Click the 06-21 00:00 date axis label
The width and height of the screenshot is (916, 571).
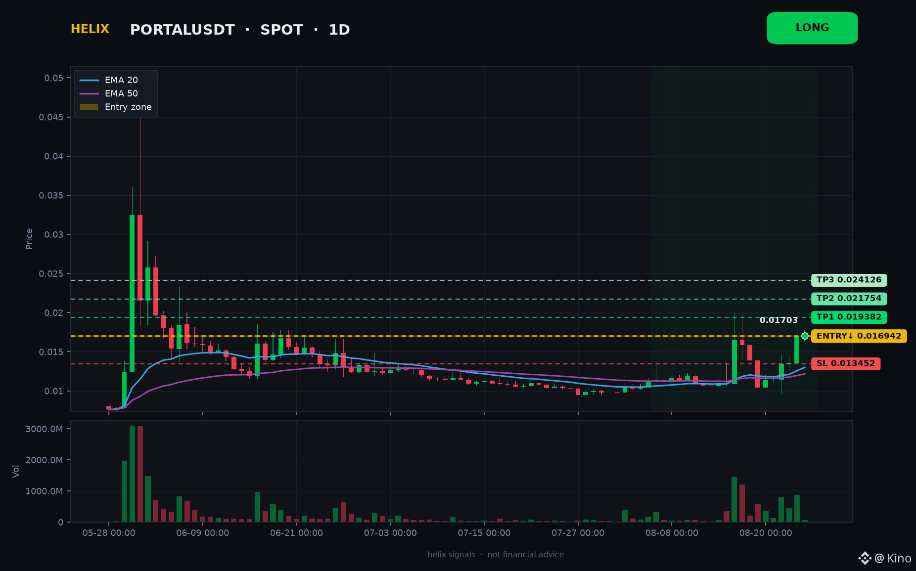click(x=296, y=533)
